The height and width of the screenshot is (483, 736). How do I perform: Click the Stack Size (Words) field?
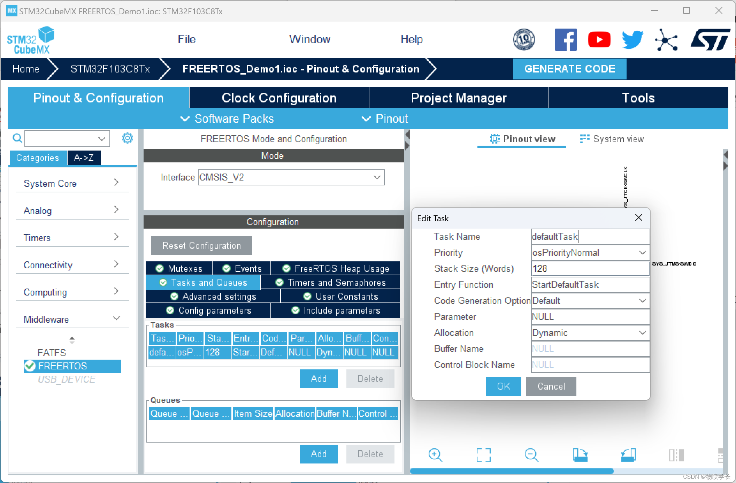[590, 269]
